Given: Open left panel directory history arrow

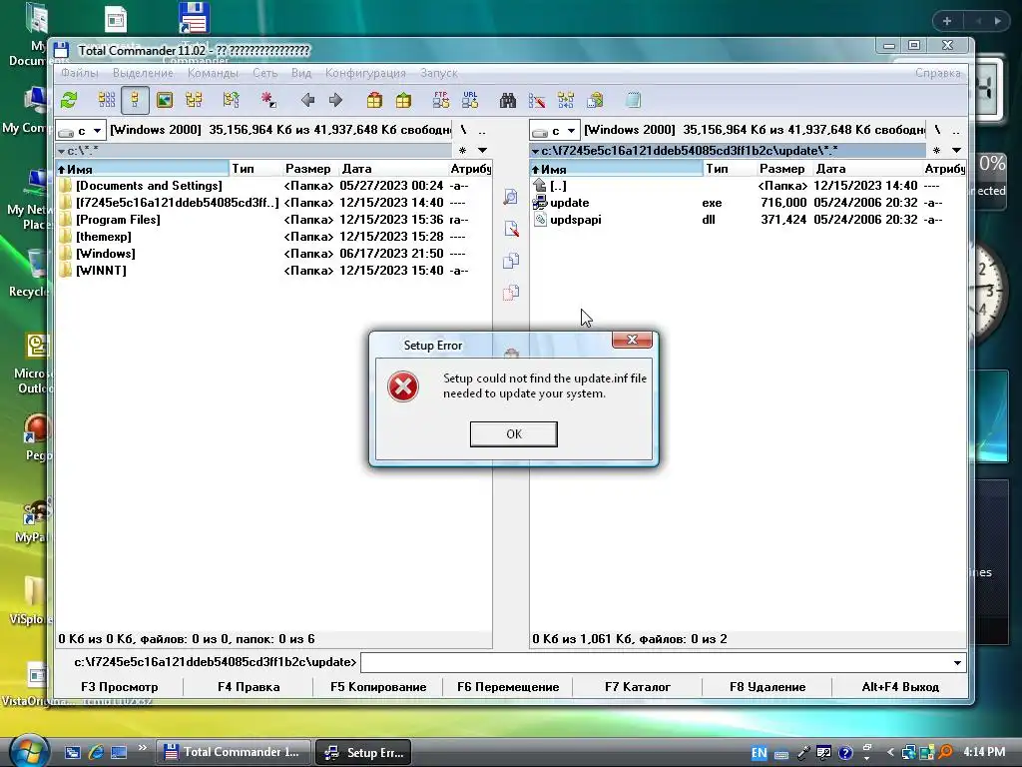Looking at the screenshot, I should coord(482,150).
